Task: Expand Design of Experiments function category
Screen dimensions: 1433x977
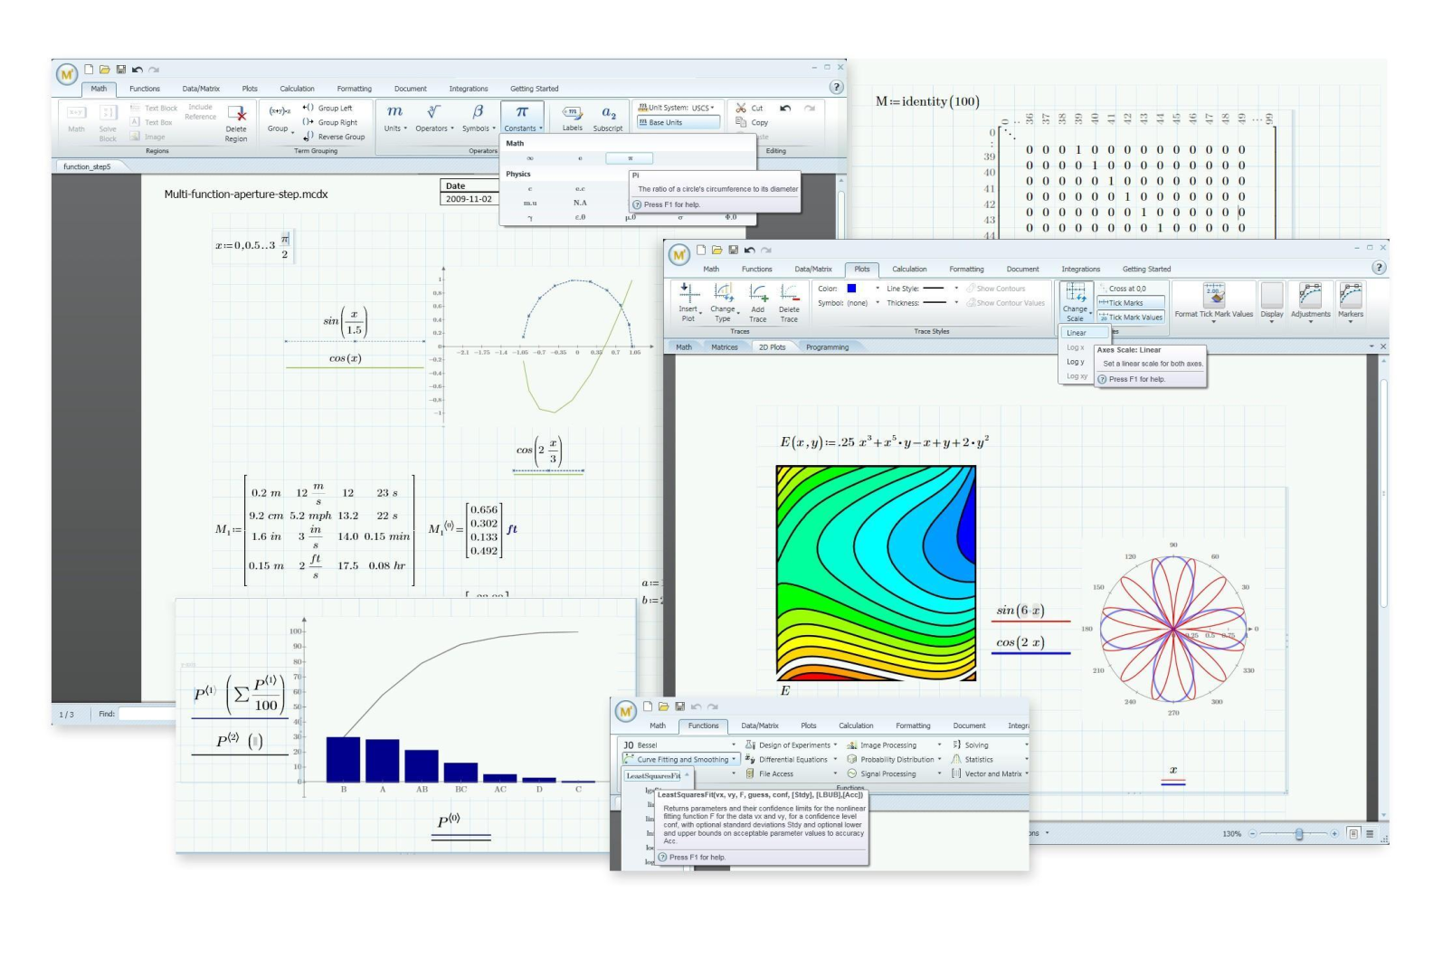Action: pos(792,745)
